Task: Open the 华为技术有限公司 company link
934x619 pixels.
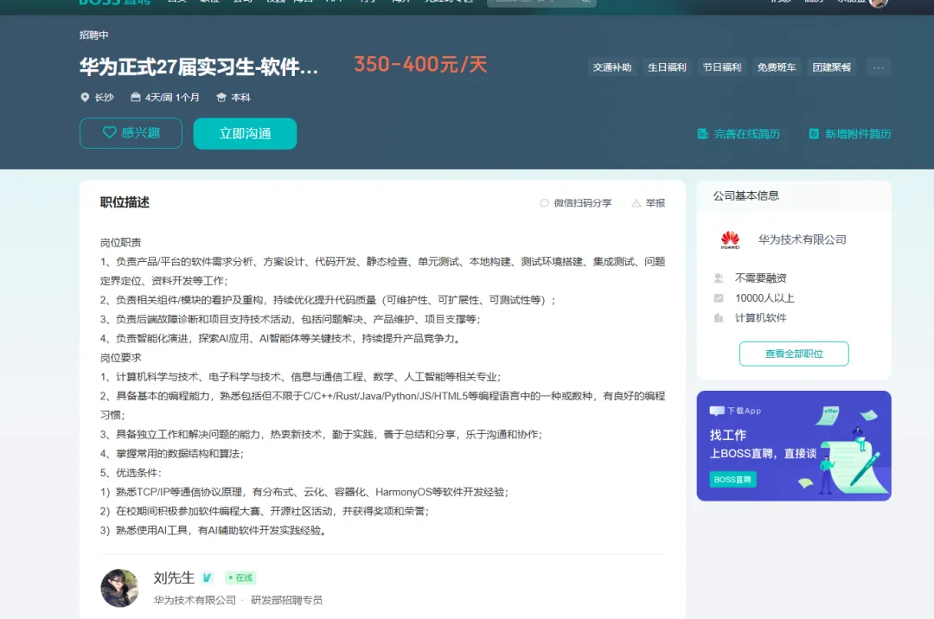Action: pyautogui.click(x=802, y=239)
